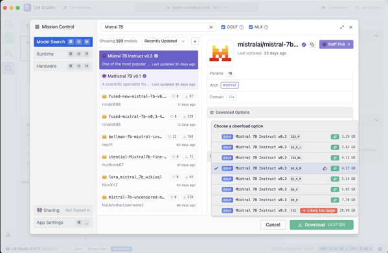388x253 pixels.
Task: Open the settings gear in status bar
Action: pos(380,249)
